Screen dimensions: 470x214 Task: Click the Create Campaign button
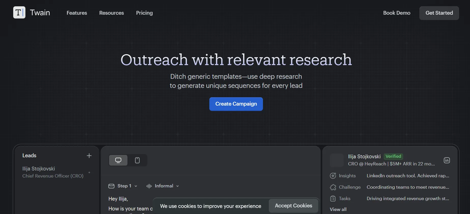coord(236,104)
